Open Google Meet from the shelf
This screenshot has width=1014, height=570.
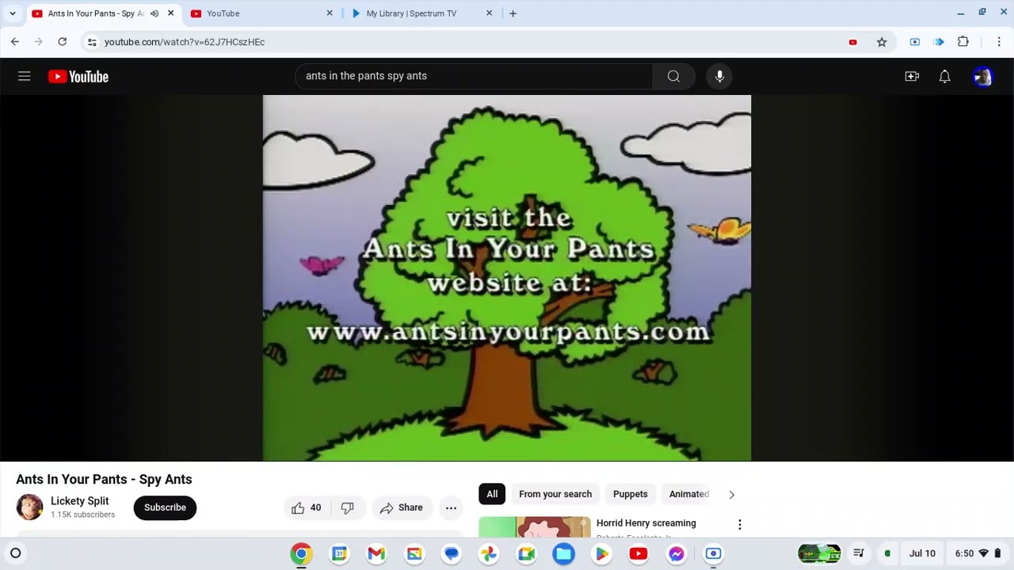[x=526, y=554]
